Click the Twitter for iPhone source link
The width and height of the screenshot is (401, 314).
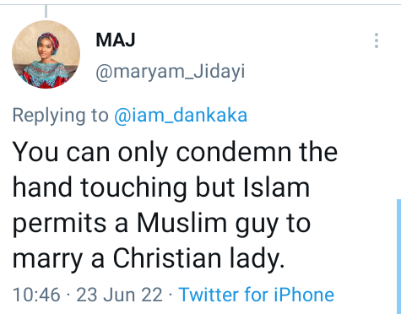(x=257, y=295)
